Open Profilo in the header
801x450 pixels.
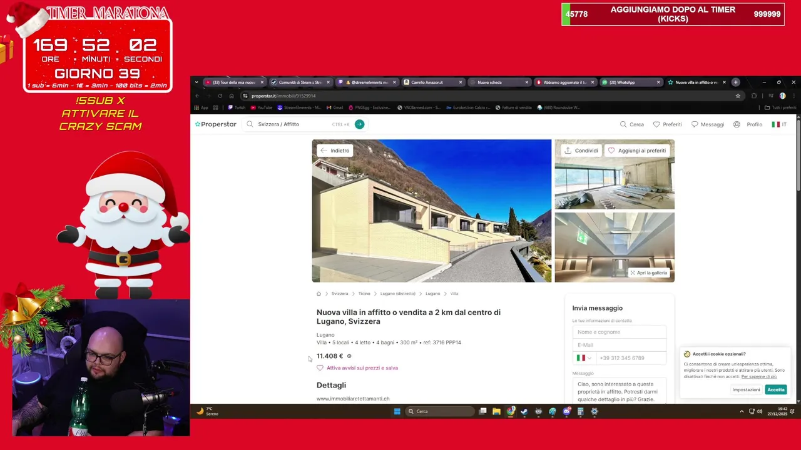point(748,124)
